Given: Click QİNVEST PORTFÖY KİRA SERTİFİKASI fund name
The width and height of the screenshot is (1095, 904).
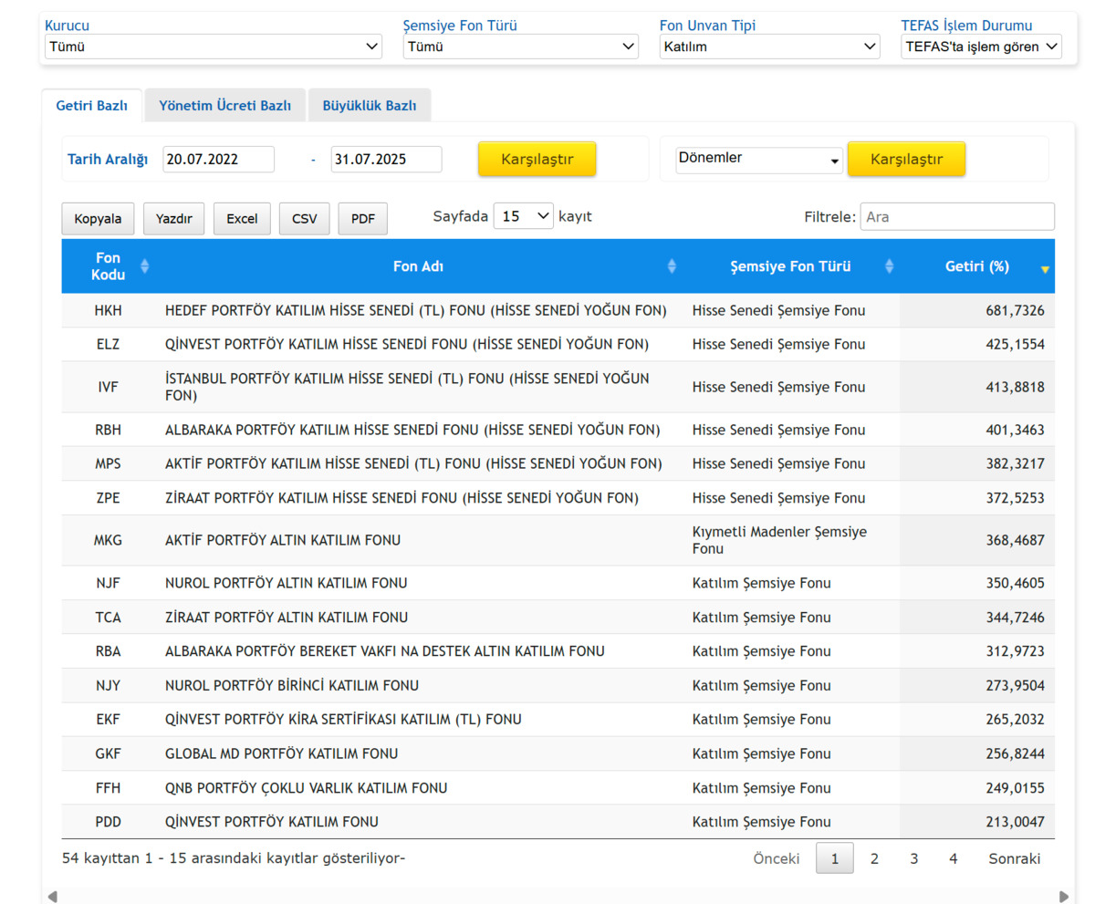Looking at the screenshot, I should 343,720.
